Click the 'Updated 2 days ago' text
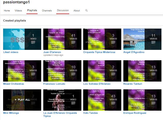The image size is (163, 120). click(53, 55)
